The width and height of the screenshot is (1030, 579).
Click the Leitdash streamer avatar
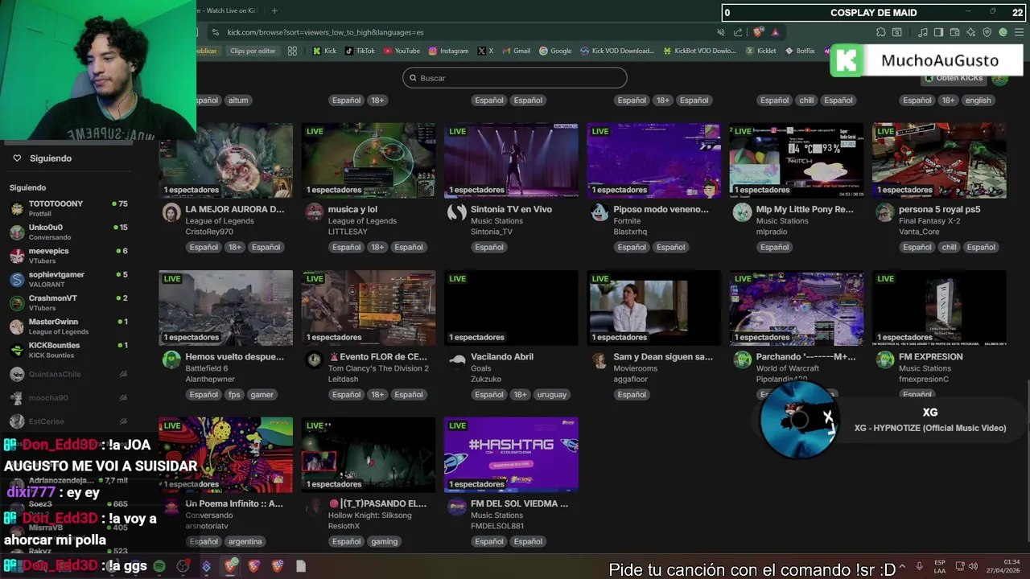click(314, 360)
